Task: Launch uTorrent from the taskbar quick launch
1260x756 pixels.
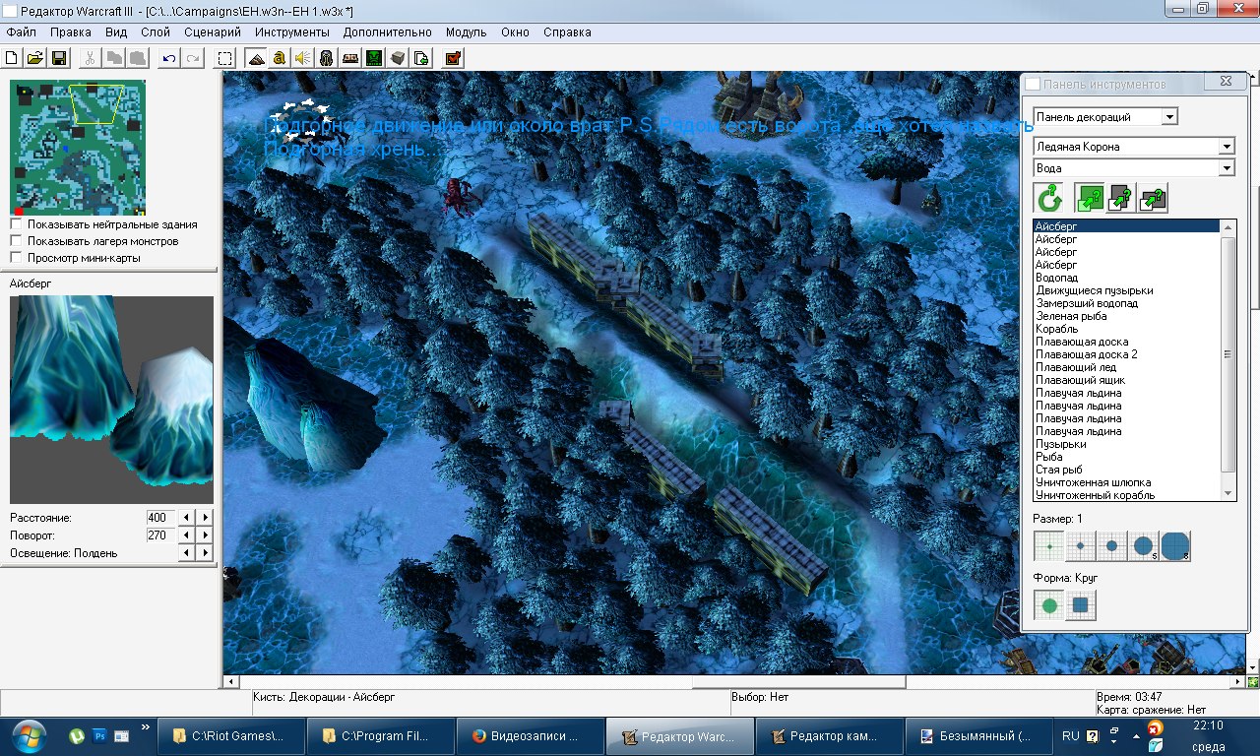Action: [x=77, y=735]
